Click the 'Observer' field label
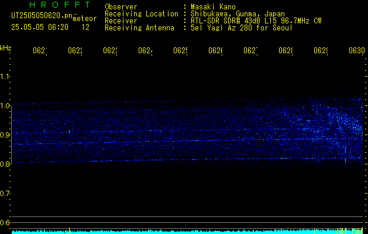Screen dimensions: 368x234 coord(121,6)
